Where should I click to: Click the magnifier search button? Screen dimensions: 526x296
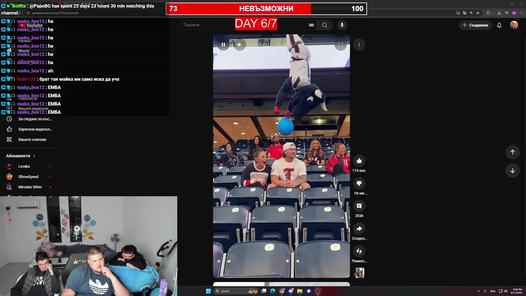pyautogui.click(x=325, y=25)
